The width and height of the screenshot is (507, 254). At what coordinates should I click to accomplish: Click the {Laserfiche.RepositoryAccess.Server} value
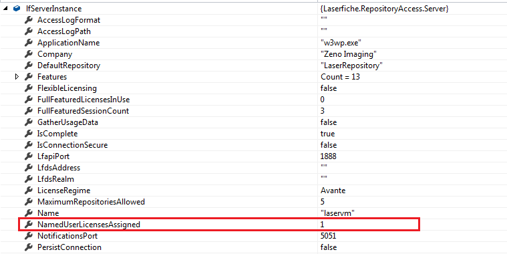385,9
